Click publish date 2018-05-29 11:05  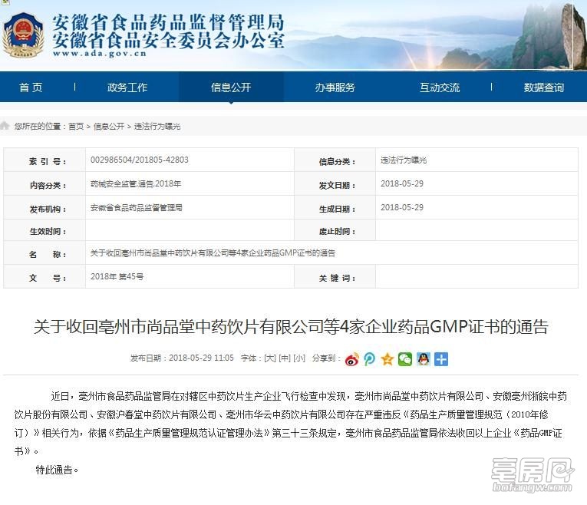coord(201,358)
